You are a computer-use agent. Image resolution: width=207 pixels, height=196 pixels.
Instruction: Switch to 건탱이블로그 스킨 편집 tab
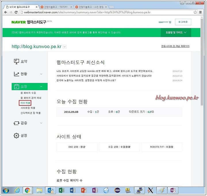tap(91, 7)
